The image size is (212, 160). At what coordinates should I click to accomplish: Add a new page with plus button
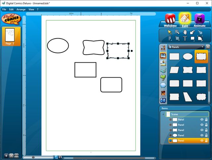(x=6, y=155)
